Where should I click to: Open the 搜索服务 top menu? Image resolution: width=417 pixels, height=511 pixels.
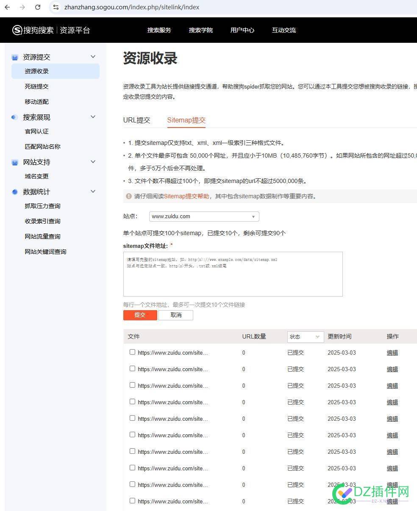point(159,30)
